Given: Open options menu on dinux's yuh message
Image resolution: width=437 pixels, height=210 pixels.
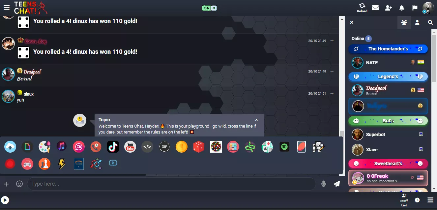Looking at the screenshot, I should coord(332,93).
